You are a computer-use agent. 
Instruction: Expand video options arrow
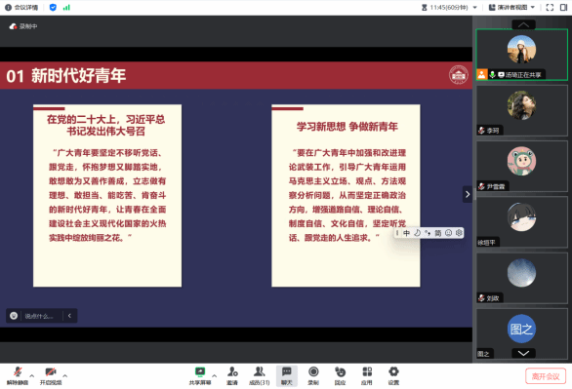(x=65, y=375)
